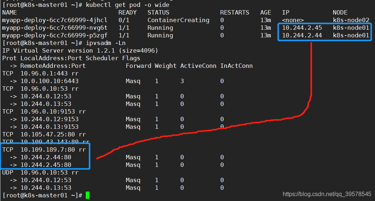Click pod name myapp-deploy-6cc7c66999-p5zgf
Image resolution: width=375 pixels, height=201 pixels.
click(x=55, y=36)
